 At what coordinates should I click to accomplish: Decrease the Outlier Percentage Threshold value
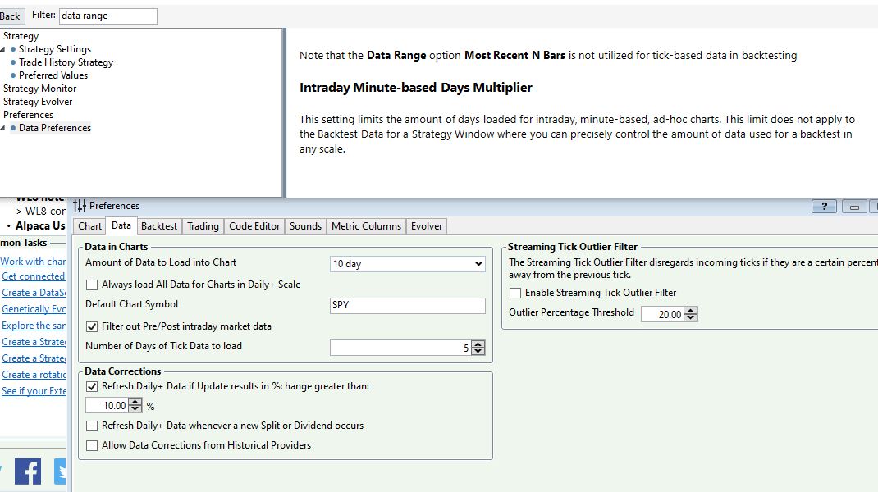(691, 317)
